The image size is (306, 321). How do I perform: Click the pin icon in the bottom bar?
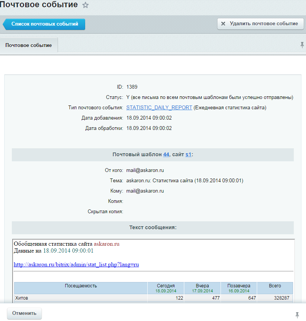tap(297, 315)
